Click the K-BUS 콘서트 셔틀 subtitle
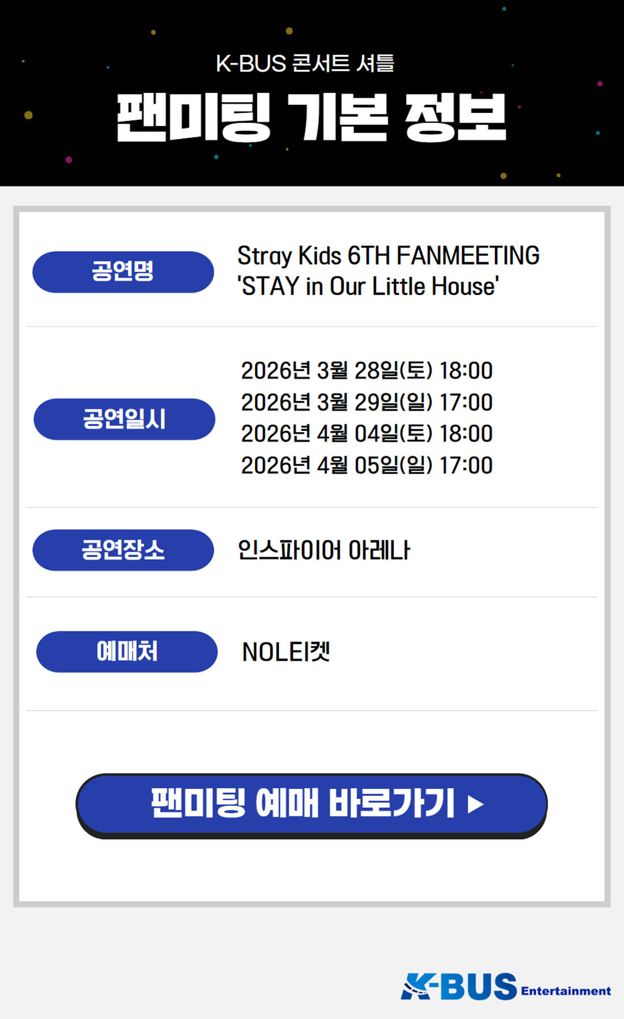 tap(305, 64)
